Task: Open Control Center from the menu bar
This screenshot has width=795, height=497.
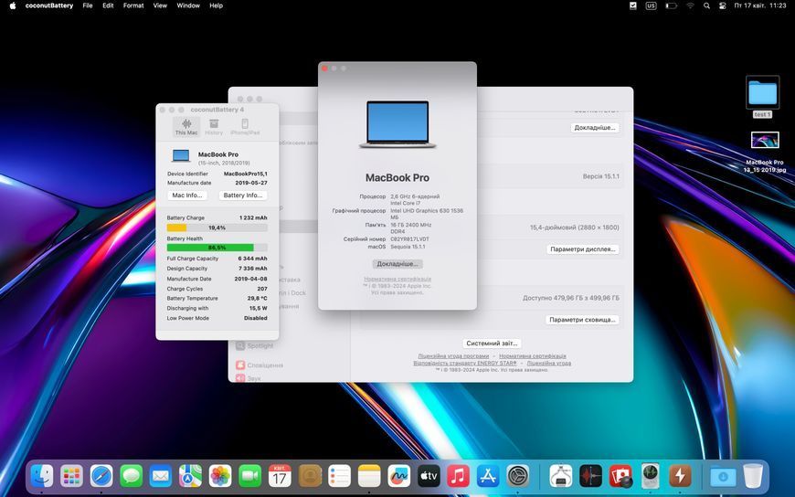Action: click(723, 5)
